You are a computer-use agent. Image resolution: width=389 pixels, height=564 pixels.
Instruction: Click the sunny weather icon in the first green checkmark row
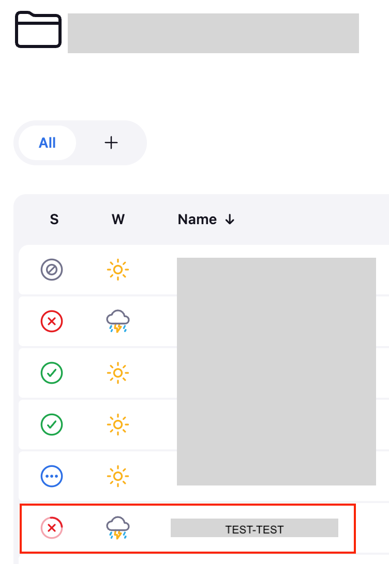tap(118, 373)
